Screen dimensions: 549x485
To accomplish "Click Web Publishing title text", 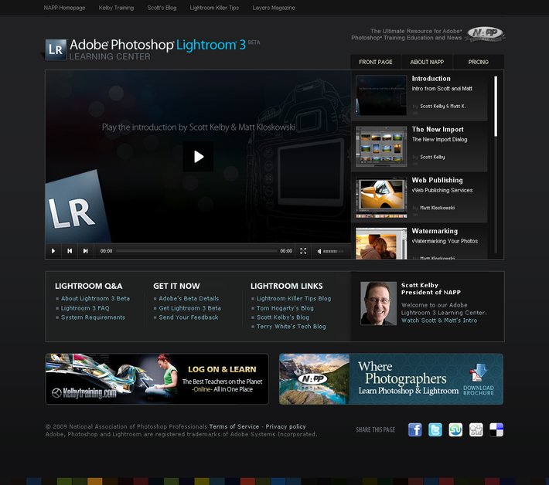I will pos(438,180).
